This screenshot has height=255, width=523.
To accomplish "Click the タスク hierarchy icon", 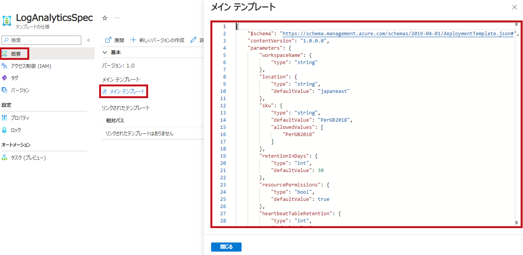I will [5, 158].
